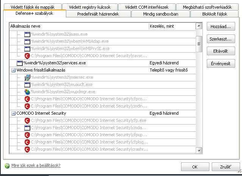242x176 pixels.
Task: Collapse the Windows frissítőalkalmazás group
Action: [x=13, y=70]
